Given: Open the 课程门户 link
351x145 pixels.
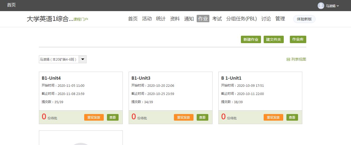Looking at the screenshot, I should click(81, 19).
